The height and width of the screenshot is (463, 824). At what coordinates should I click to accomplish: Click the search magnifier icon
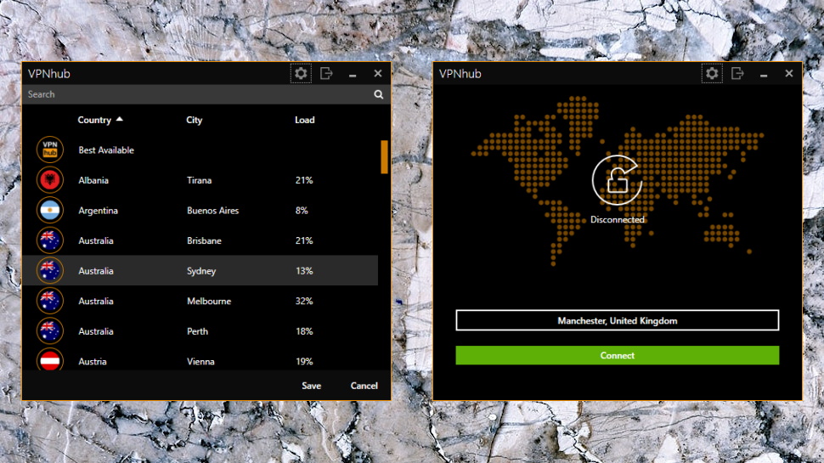tap(378, 94)
